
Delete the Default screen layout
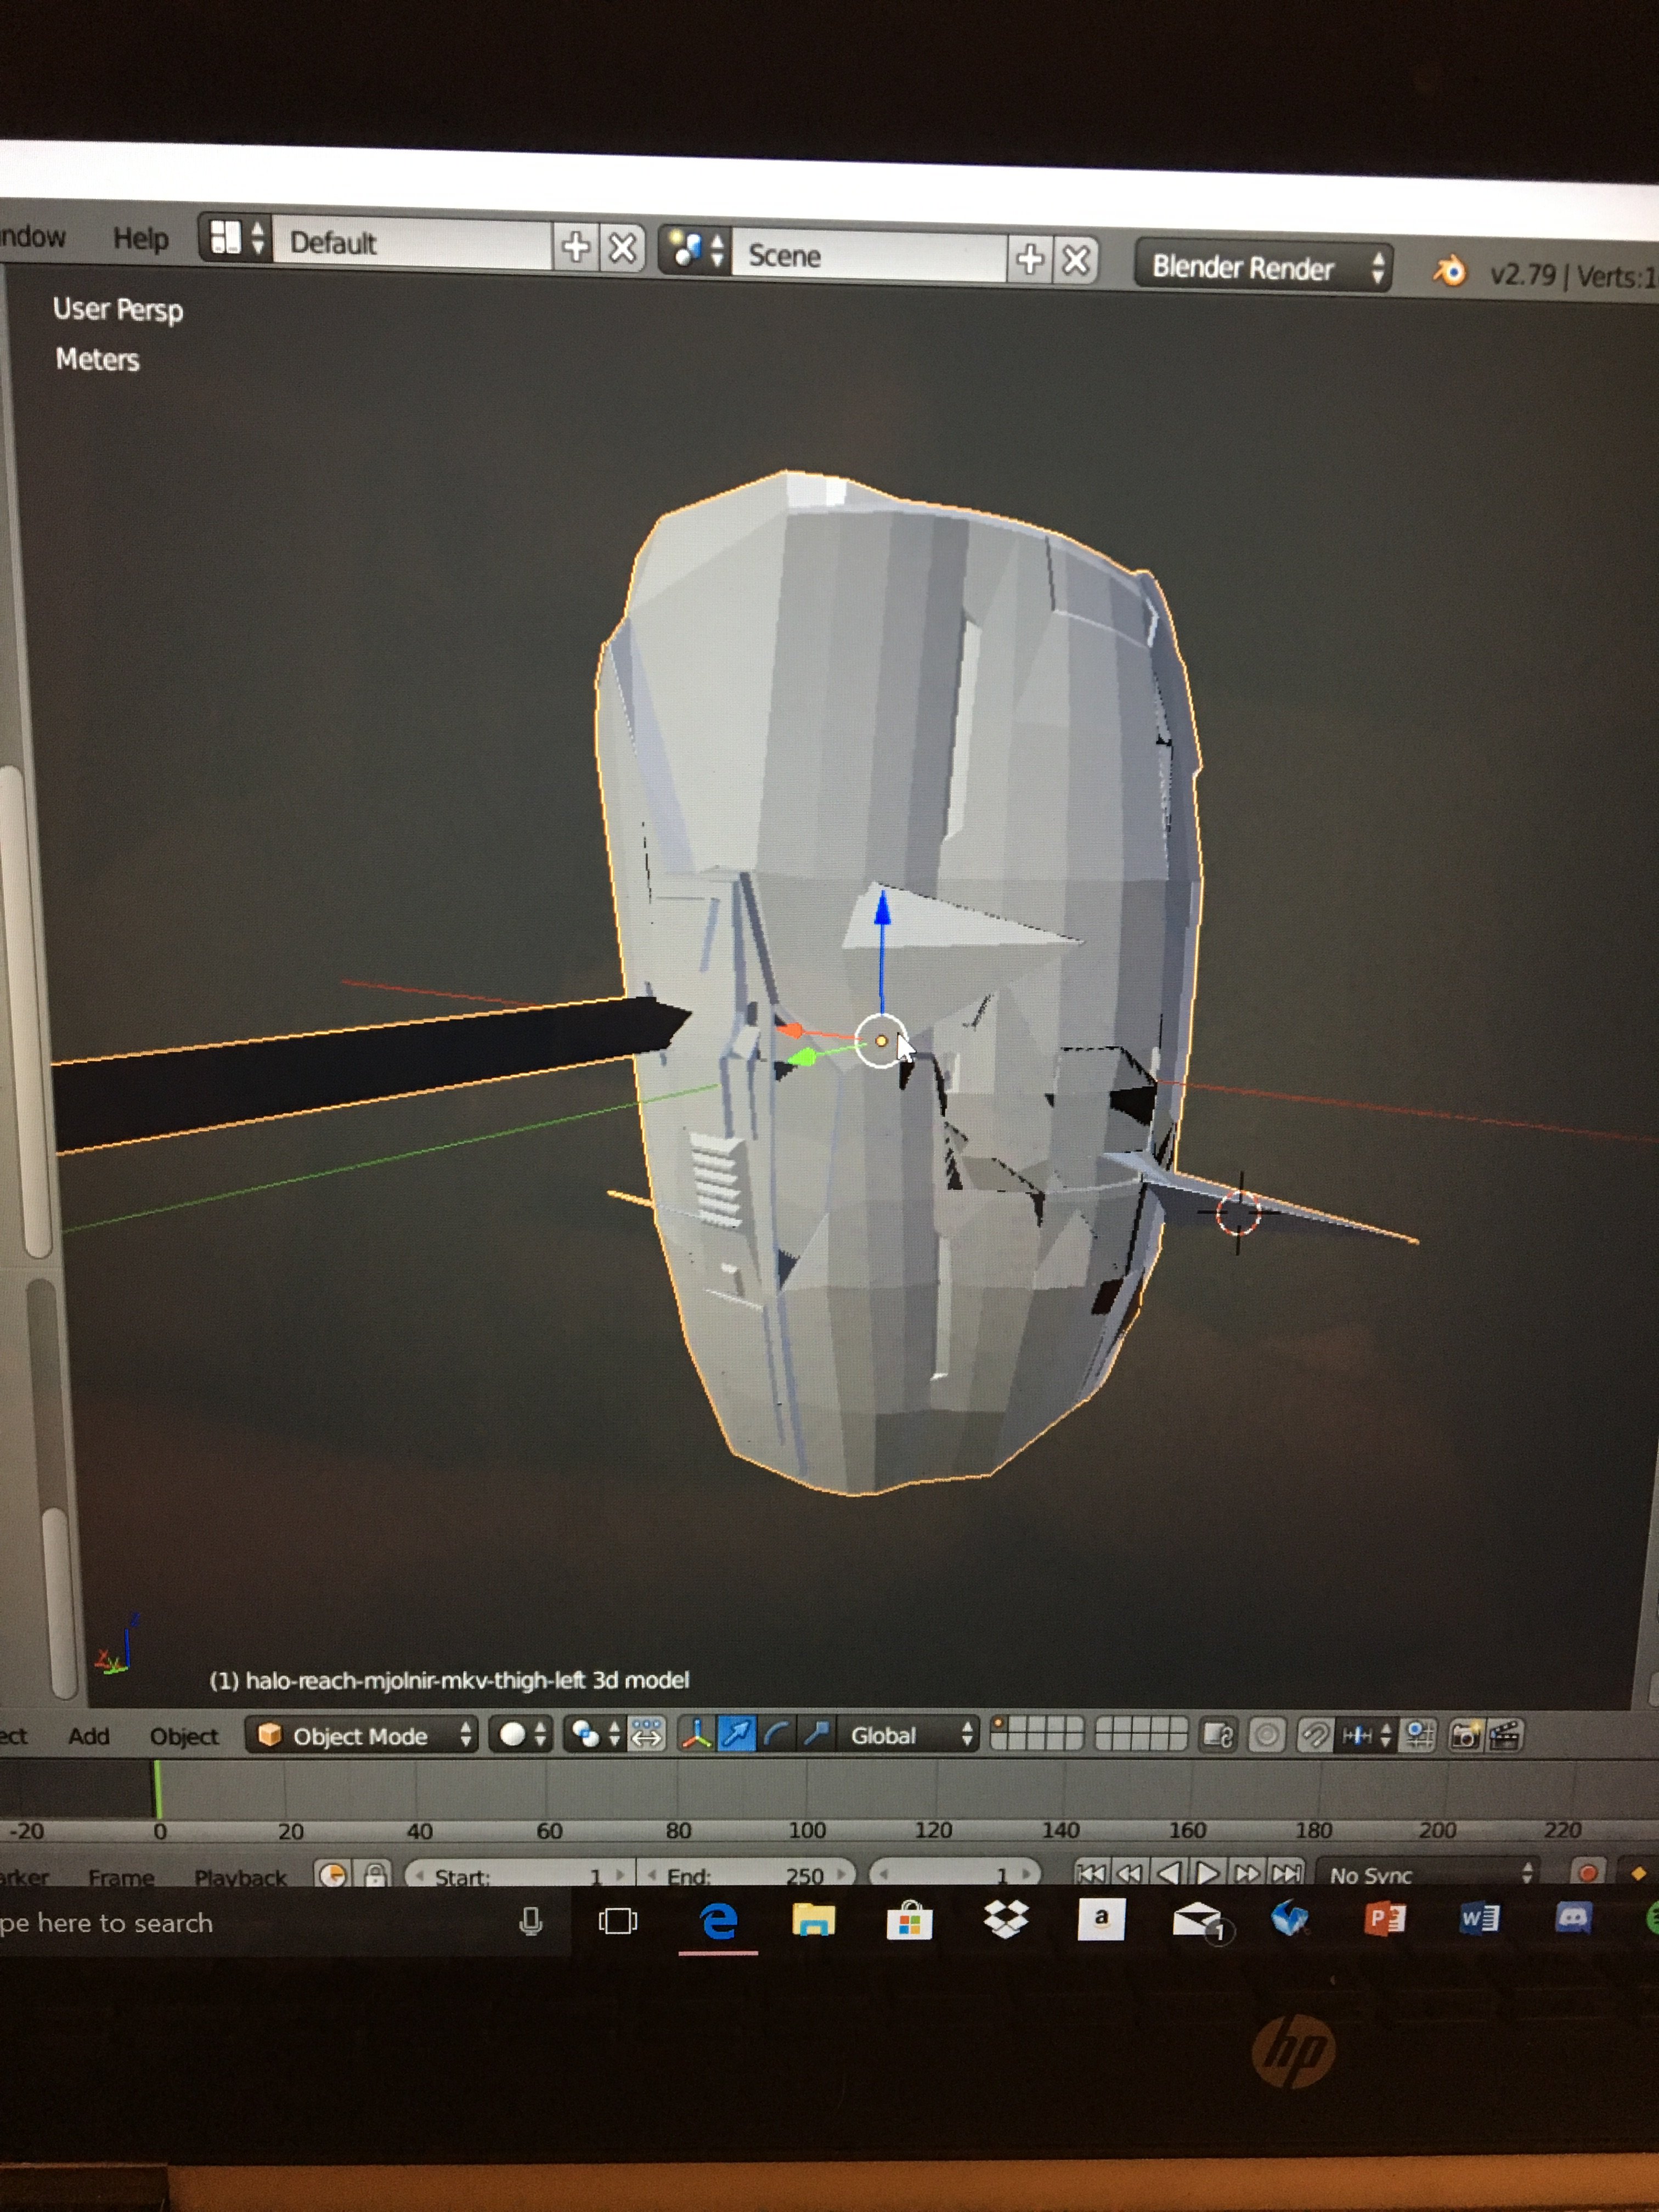click(x=622, y=248)
